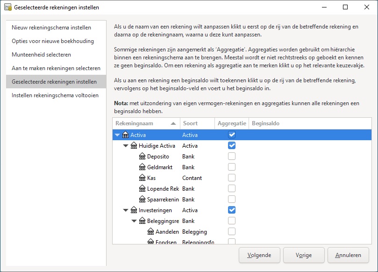
Task: Click the bank icon beside Geldmarkt
Action: click(x=143, y=167)
